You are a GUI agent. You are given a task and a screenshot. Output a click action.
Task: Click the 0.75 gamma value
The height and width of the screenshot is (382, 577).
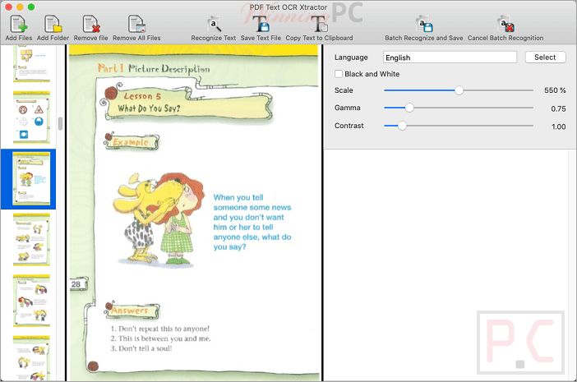558,108
